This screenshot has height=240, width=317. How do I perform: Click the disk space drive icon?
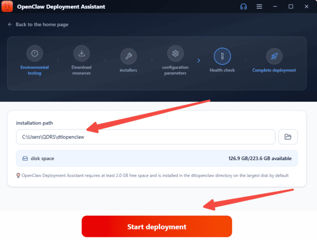(25, 159)
